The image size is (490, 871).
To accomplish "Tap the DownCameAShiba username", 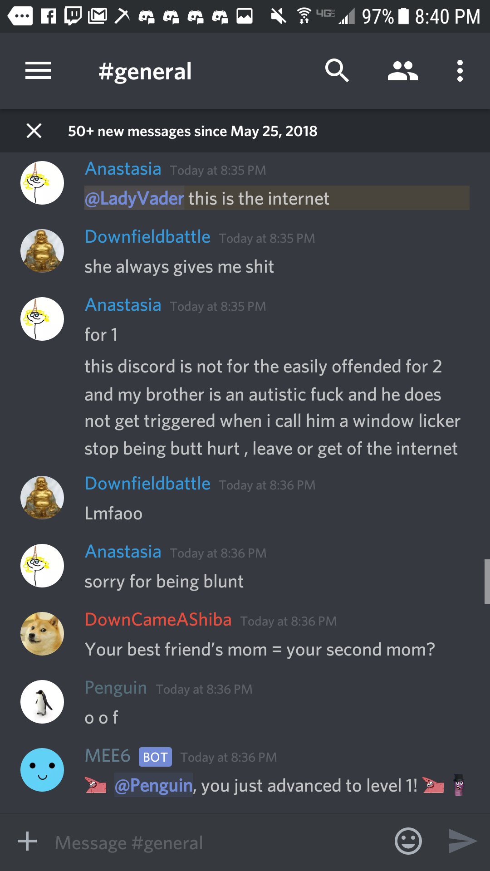I will 158,620.
